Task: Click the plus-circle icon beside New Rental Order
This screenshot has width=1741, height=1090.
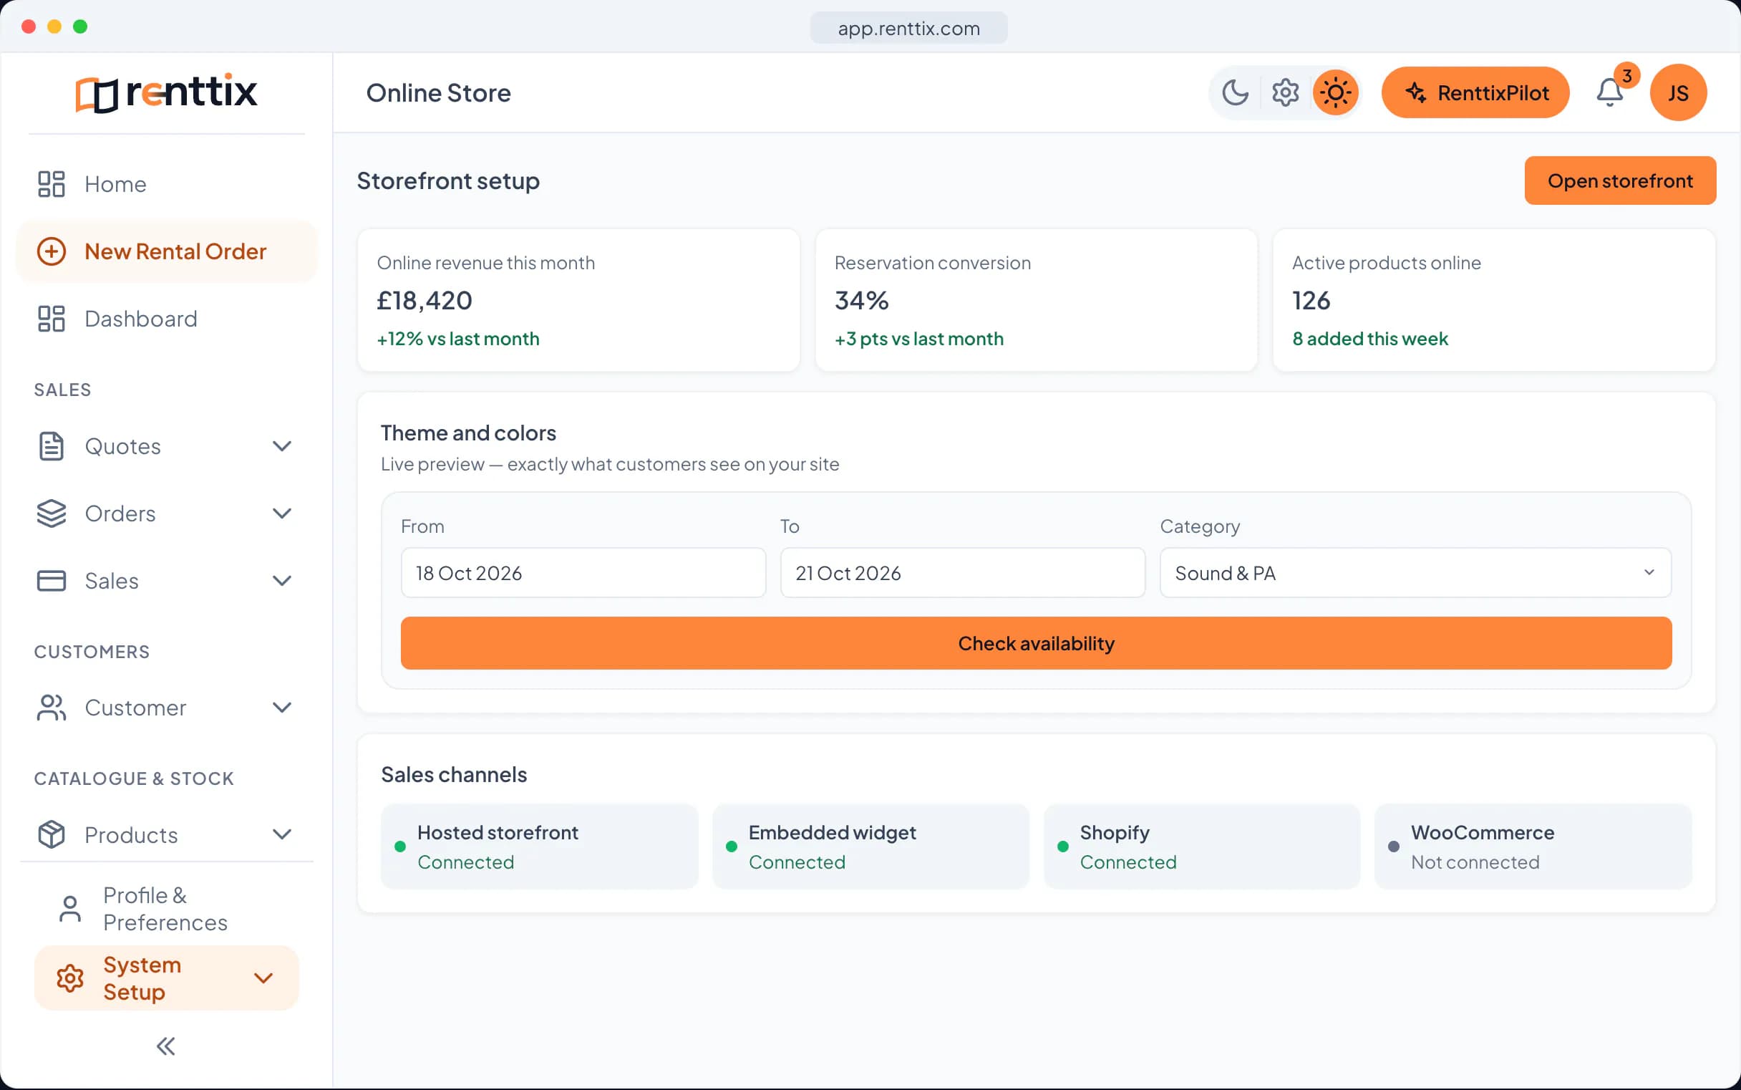Action: (51, 251)
